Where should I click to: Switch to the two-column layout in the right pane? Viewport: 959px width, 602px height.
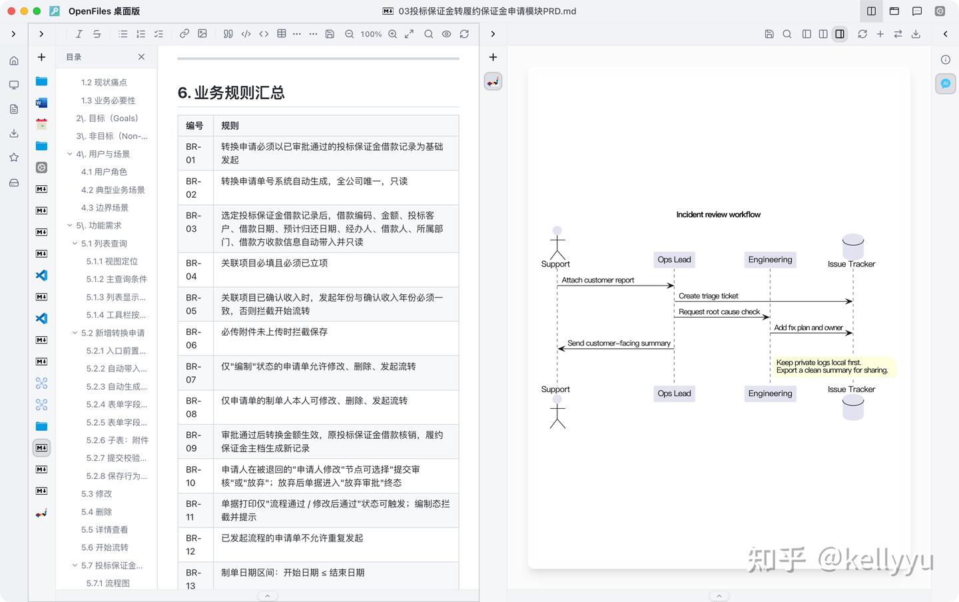823,34
